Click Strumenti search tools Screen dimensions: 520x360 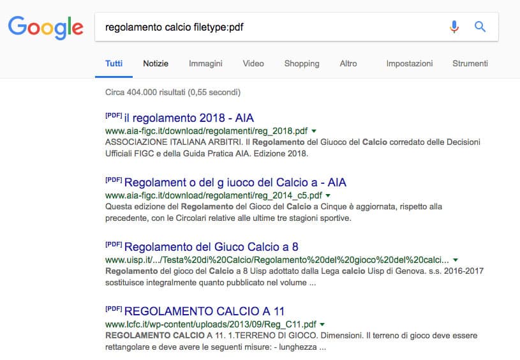click(470, 63)
